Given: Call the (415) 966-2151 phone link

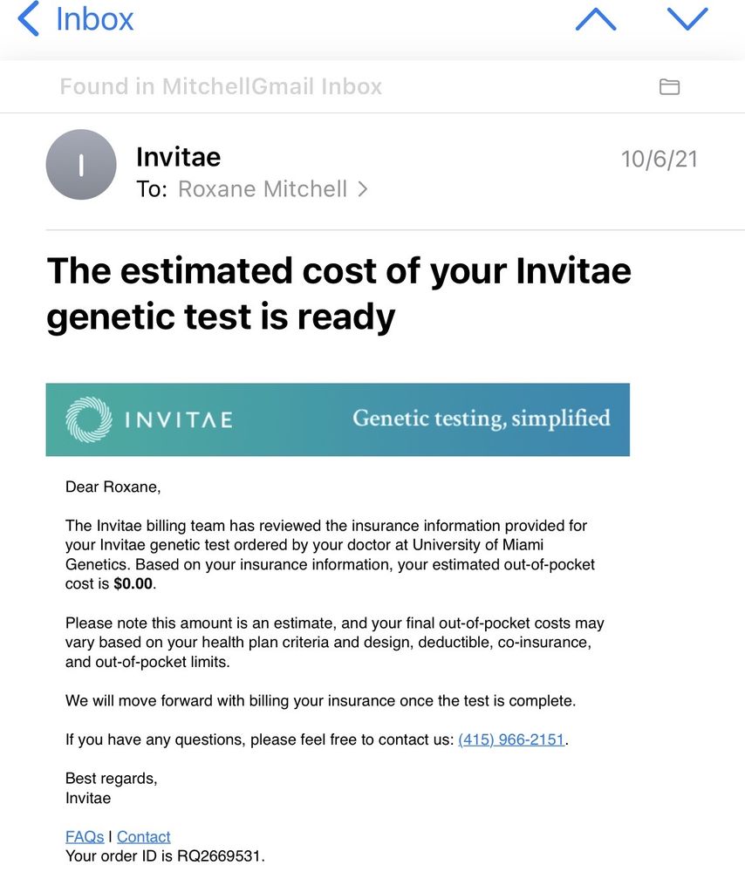Looking at the screenshot, I should (511, 740).
